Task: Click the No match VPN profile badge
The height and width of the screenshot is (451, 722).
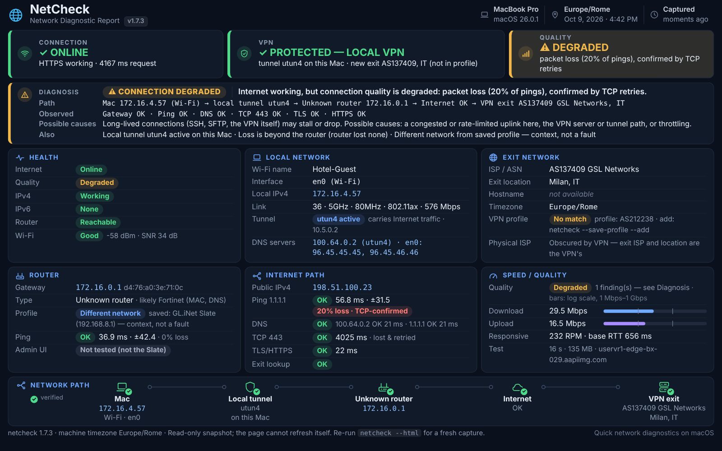Action: click(570, 219)
